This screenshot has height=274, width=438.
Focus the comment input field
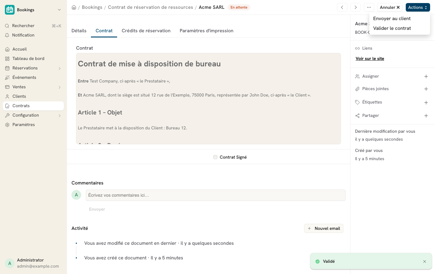click(x=216, y=195)
